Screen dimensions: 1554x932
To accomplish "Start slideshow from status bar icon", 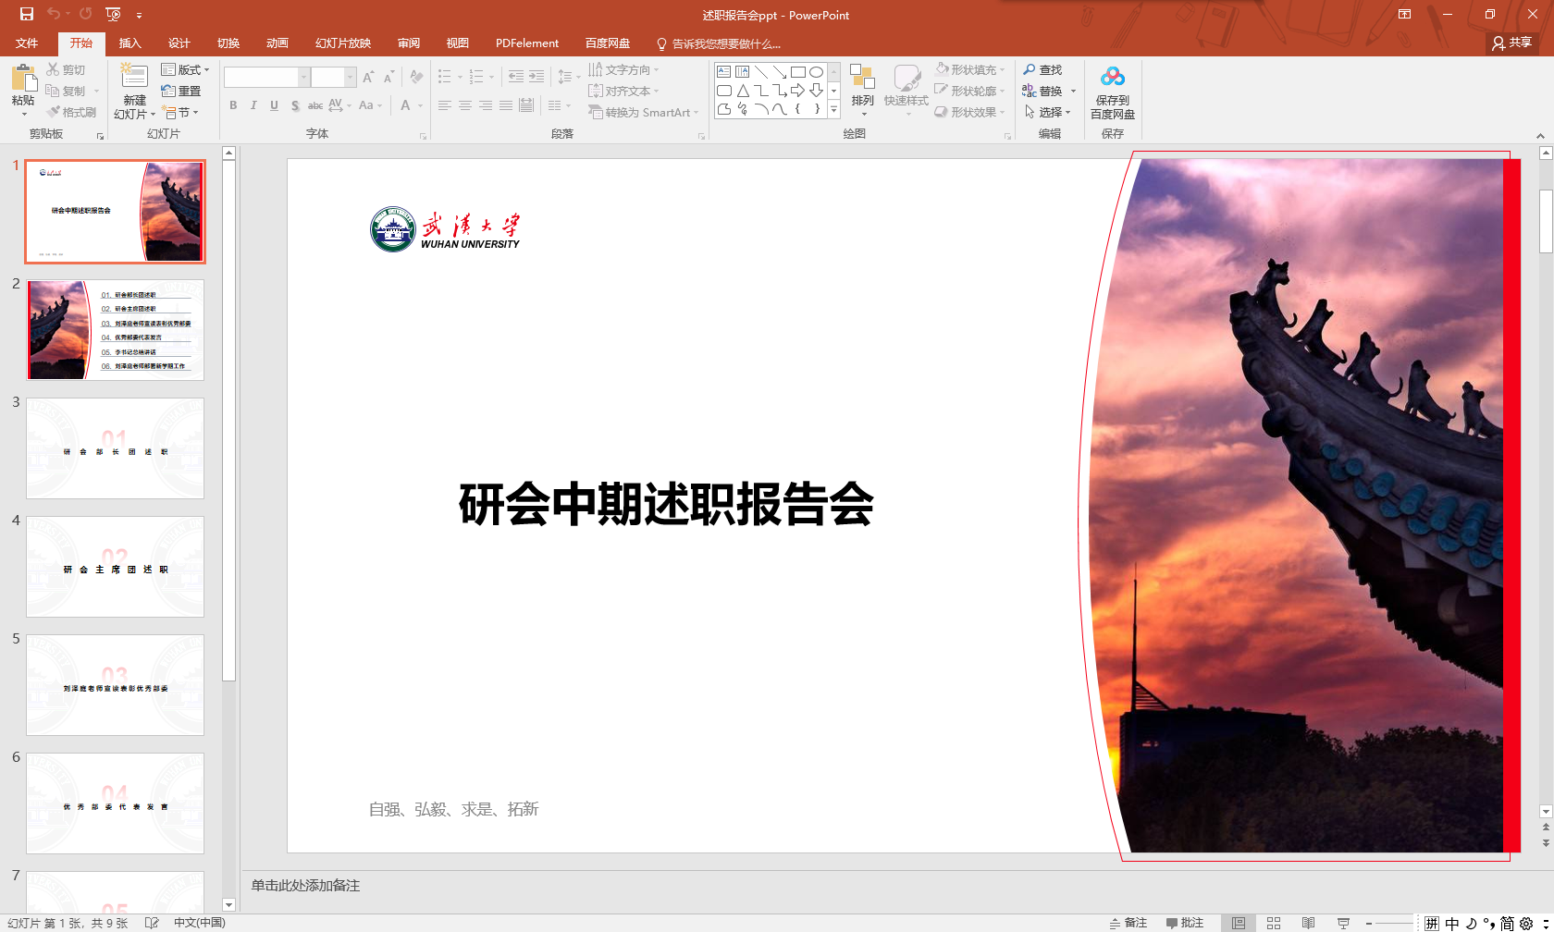I will 1343,923.
